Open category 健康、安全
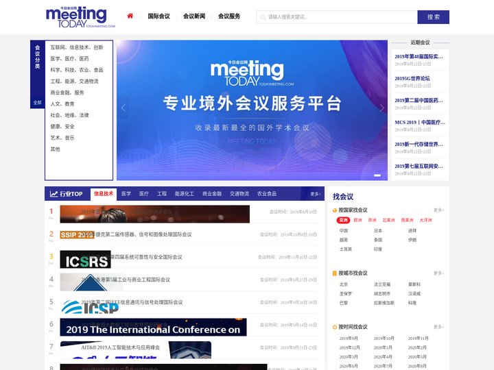The width and height of the screenshot is (494, 370). pyautogui.click(x=62, y=127)
